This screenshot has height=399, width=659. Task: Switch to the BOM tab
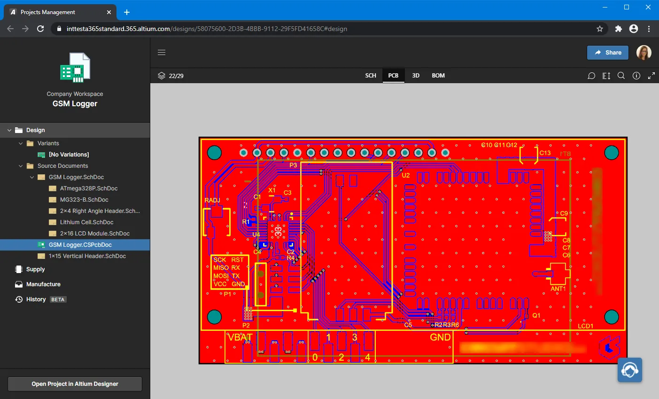coord(438,76)
